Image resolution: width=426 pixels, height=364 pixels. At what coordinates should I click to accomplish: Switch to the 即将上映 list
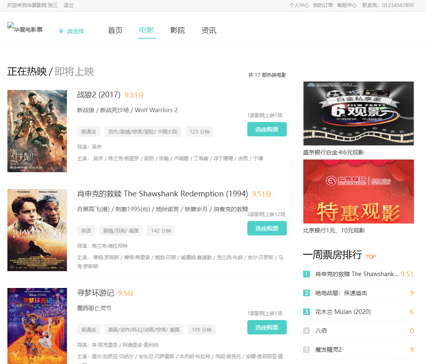pyautogui.click(x=74, y=71)
